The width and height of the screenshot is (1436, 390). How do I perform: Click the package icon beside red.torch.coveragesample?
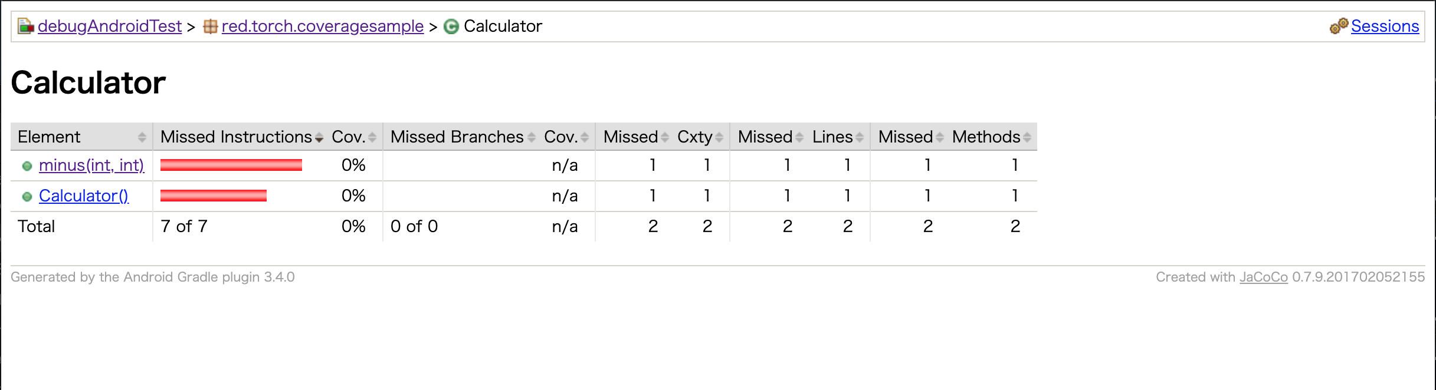(210, 27)
